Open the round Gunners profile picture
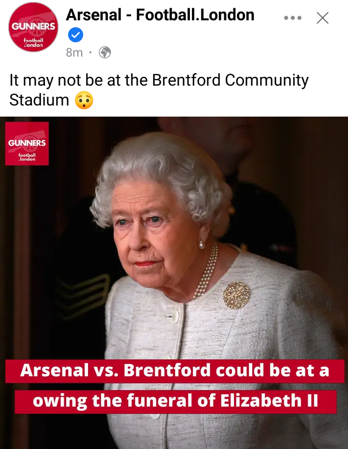Screen dimensions: 348x449 click(x=33, y=27)
